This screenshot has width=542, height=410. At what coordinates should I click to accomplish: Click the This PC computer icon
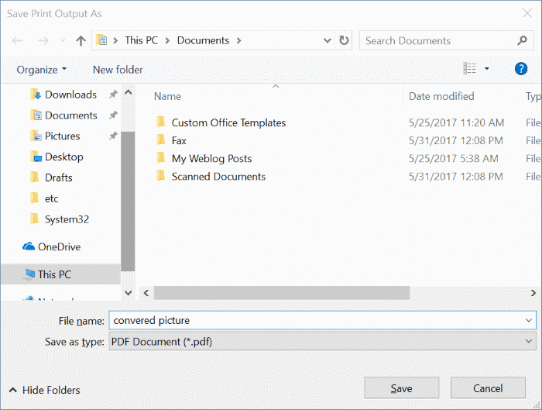[29, 274]
